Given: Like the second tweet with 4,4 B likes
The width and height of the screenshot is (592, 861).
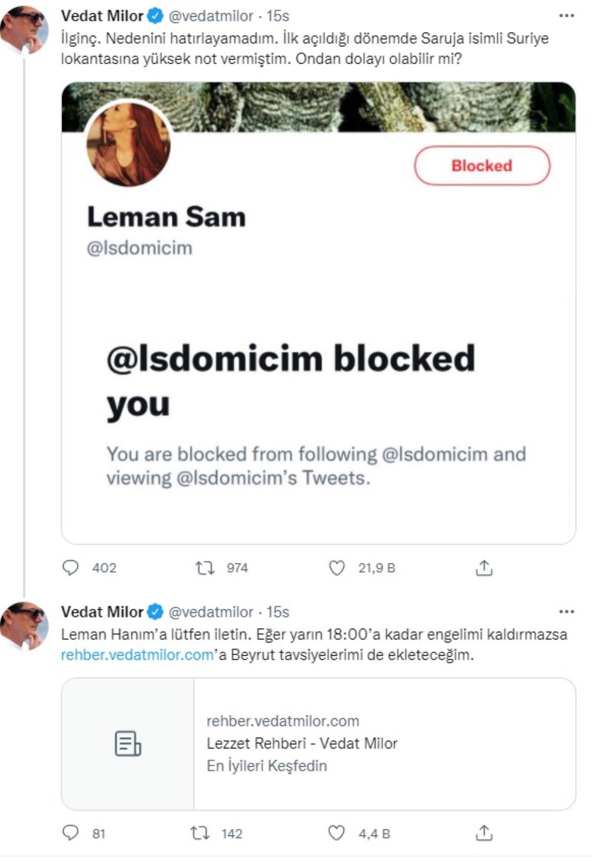Looking at the screenshot, I should pos(336,833).
